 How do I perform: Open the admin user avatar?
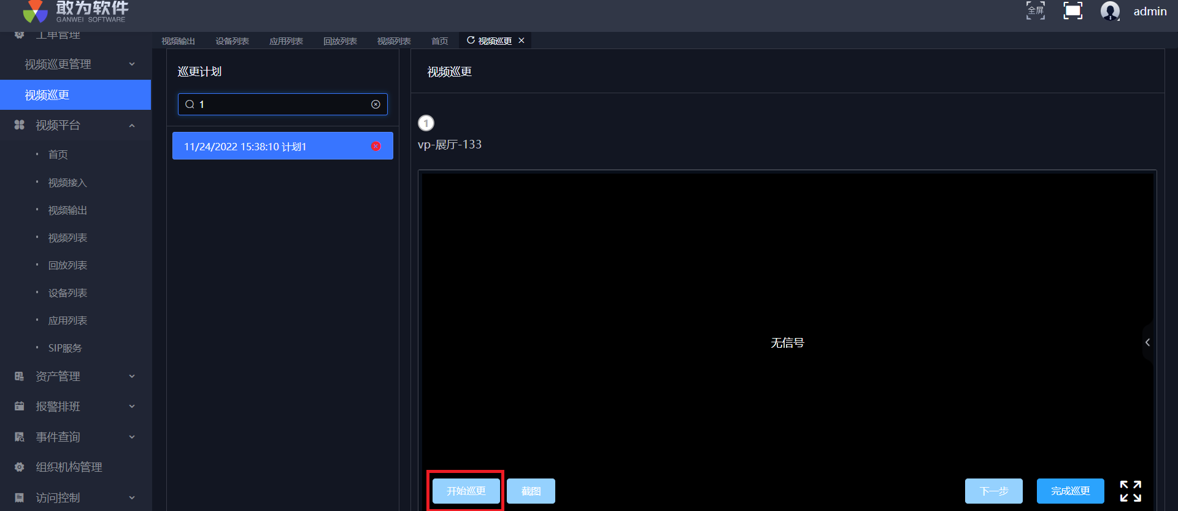click(1110, 11)
